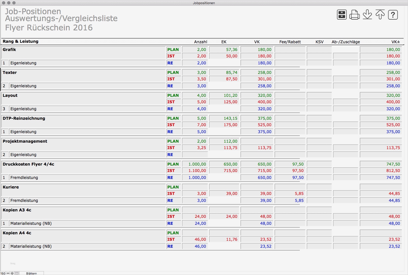Click the DTP-Reinzeichnung position title

pyautogui.click(x=24, y=118)
